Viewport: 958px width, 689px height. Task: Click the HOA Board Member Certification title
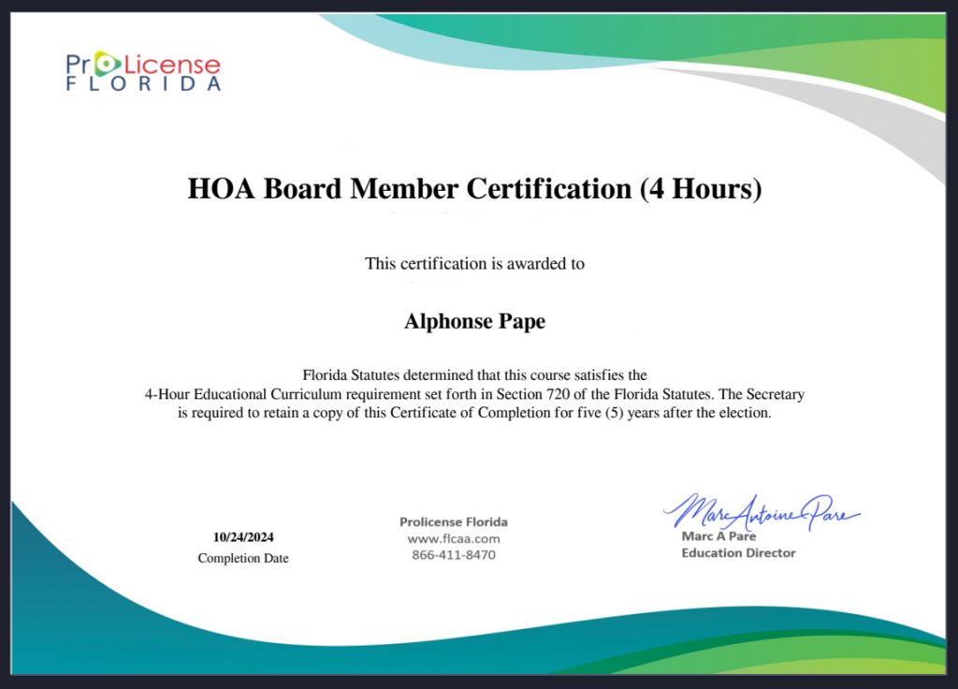click(475, 189)
